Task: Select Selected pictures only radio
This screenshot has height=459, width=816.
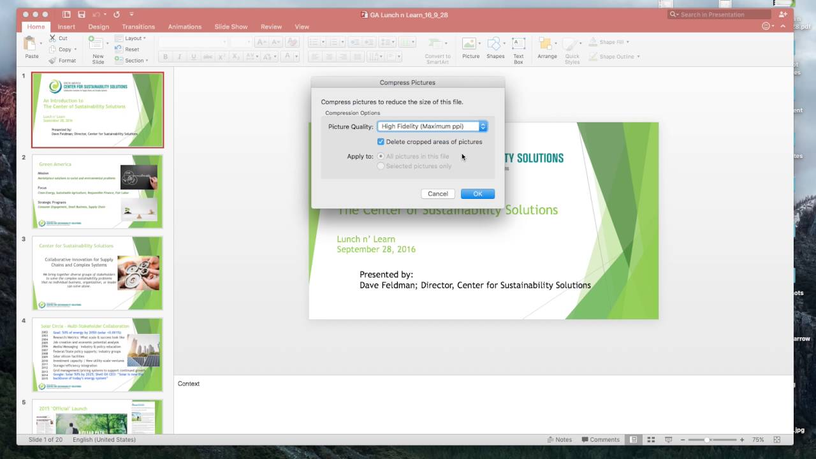Action: pyautogui.click(x=381, y=166)
